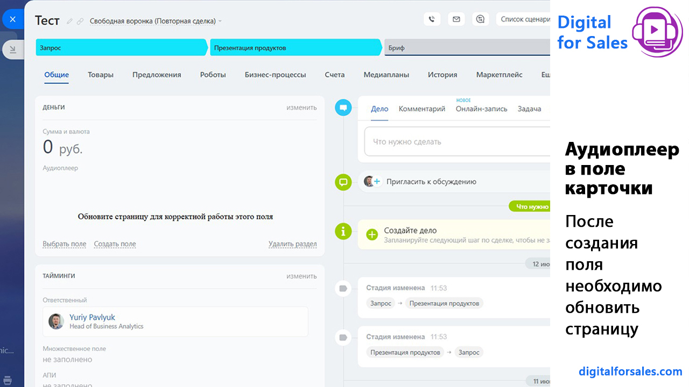Click the phone call icon in header

[x=432, y=19]
